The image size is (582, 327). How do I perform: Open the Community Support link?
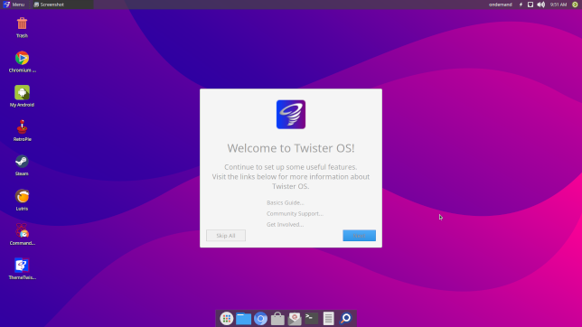[x=295, y=213]
